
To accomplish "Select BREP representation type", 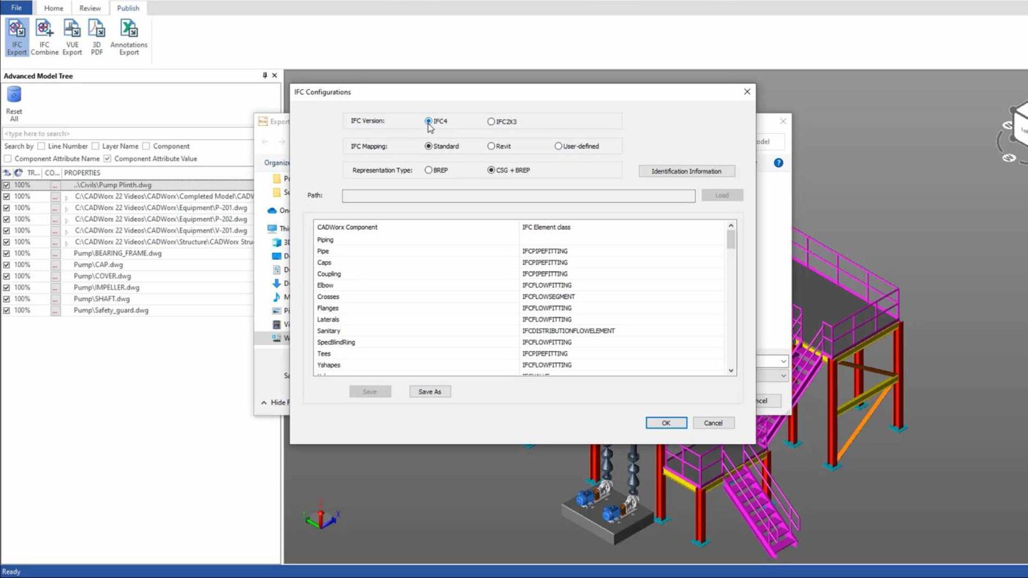I will point(429,170).
